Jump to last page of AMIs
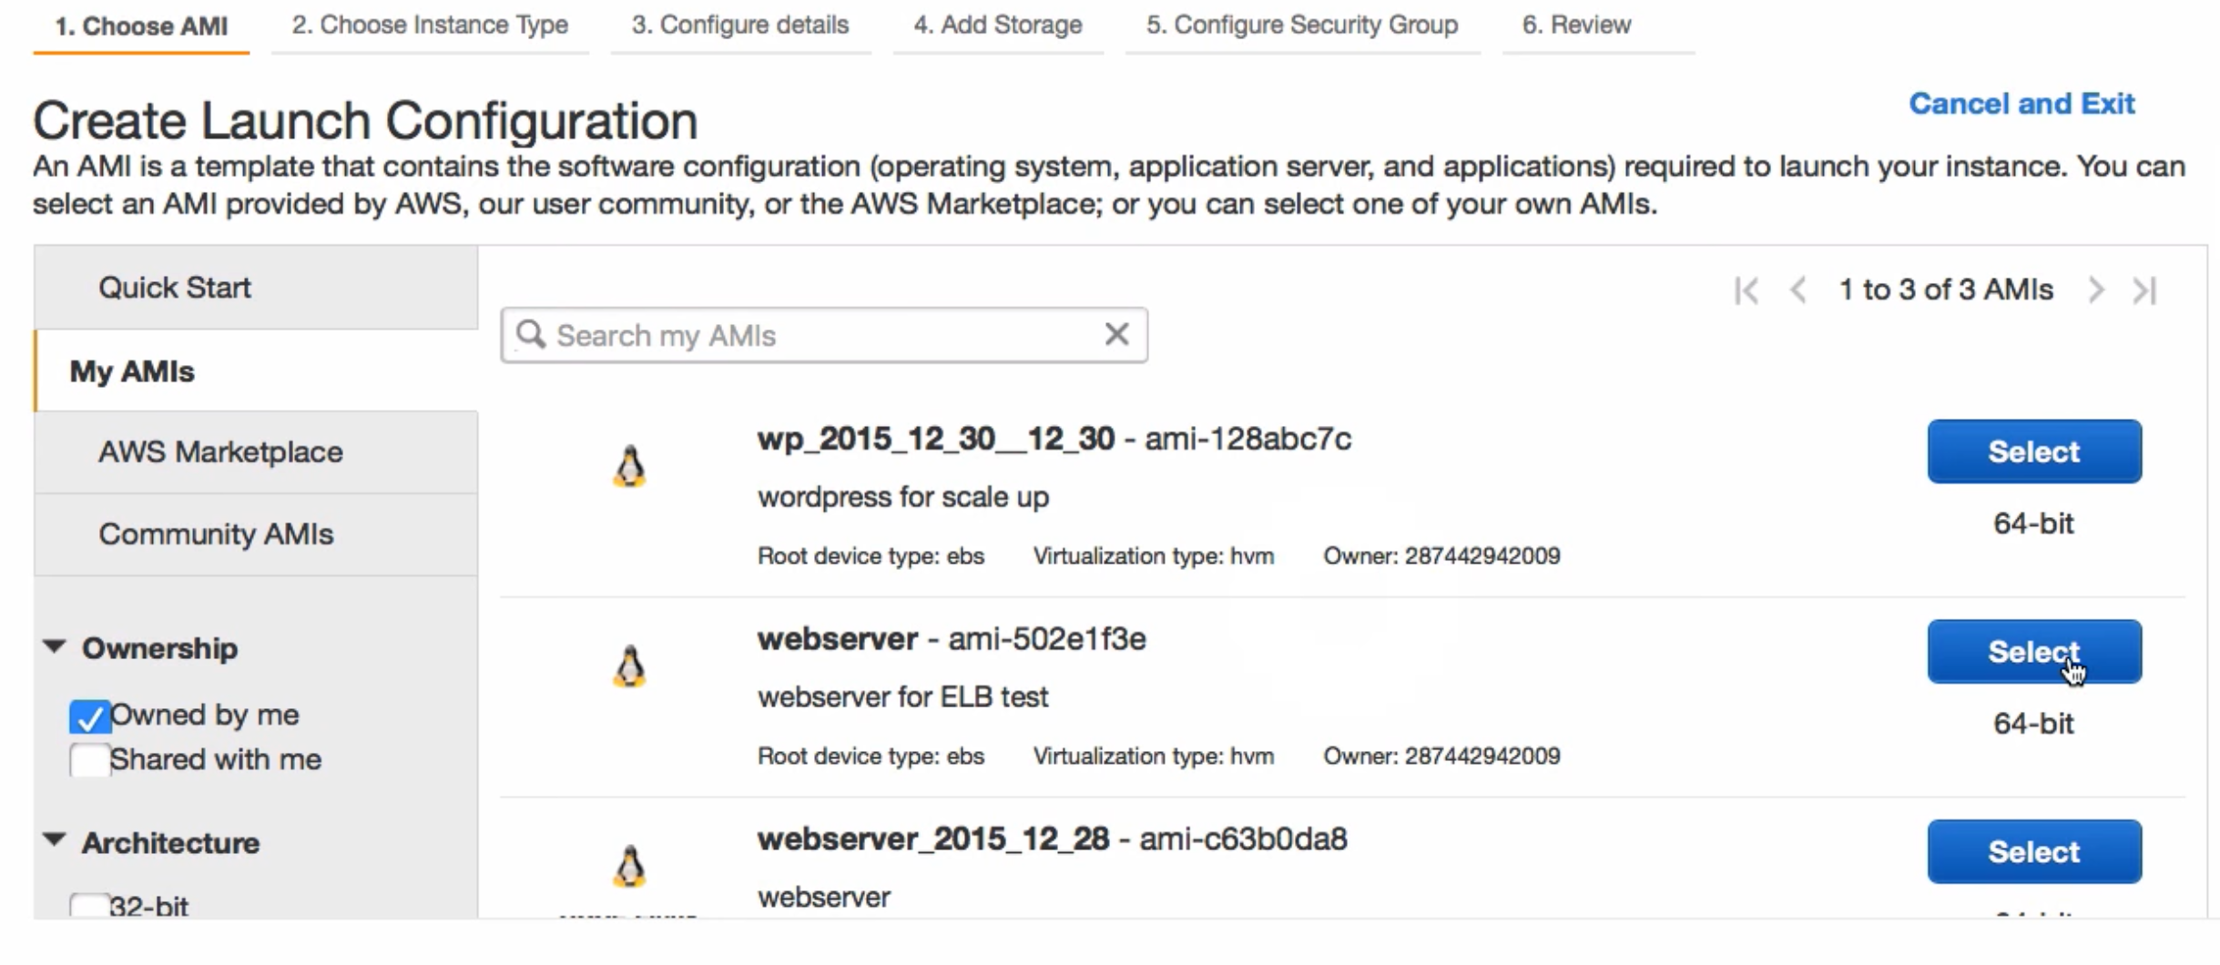The height and width of the screenshot is (965, 2220). (x=2144, y=290)
